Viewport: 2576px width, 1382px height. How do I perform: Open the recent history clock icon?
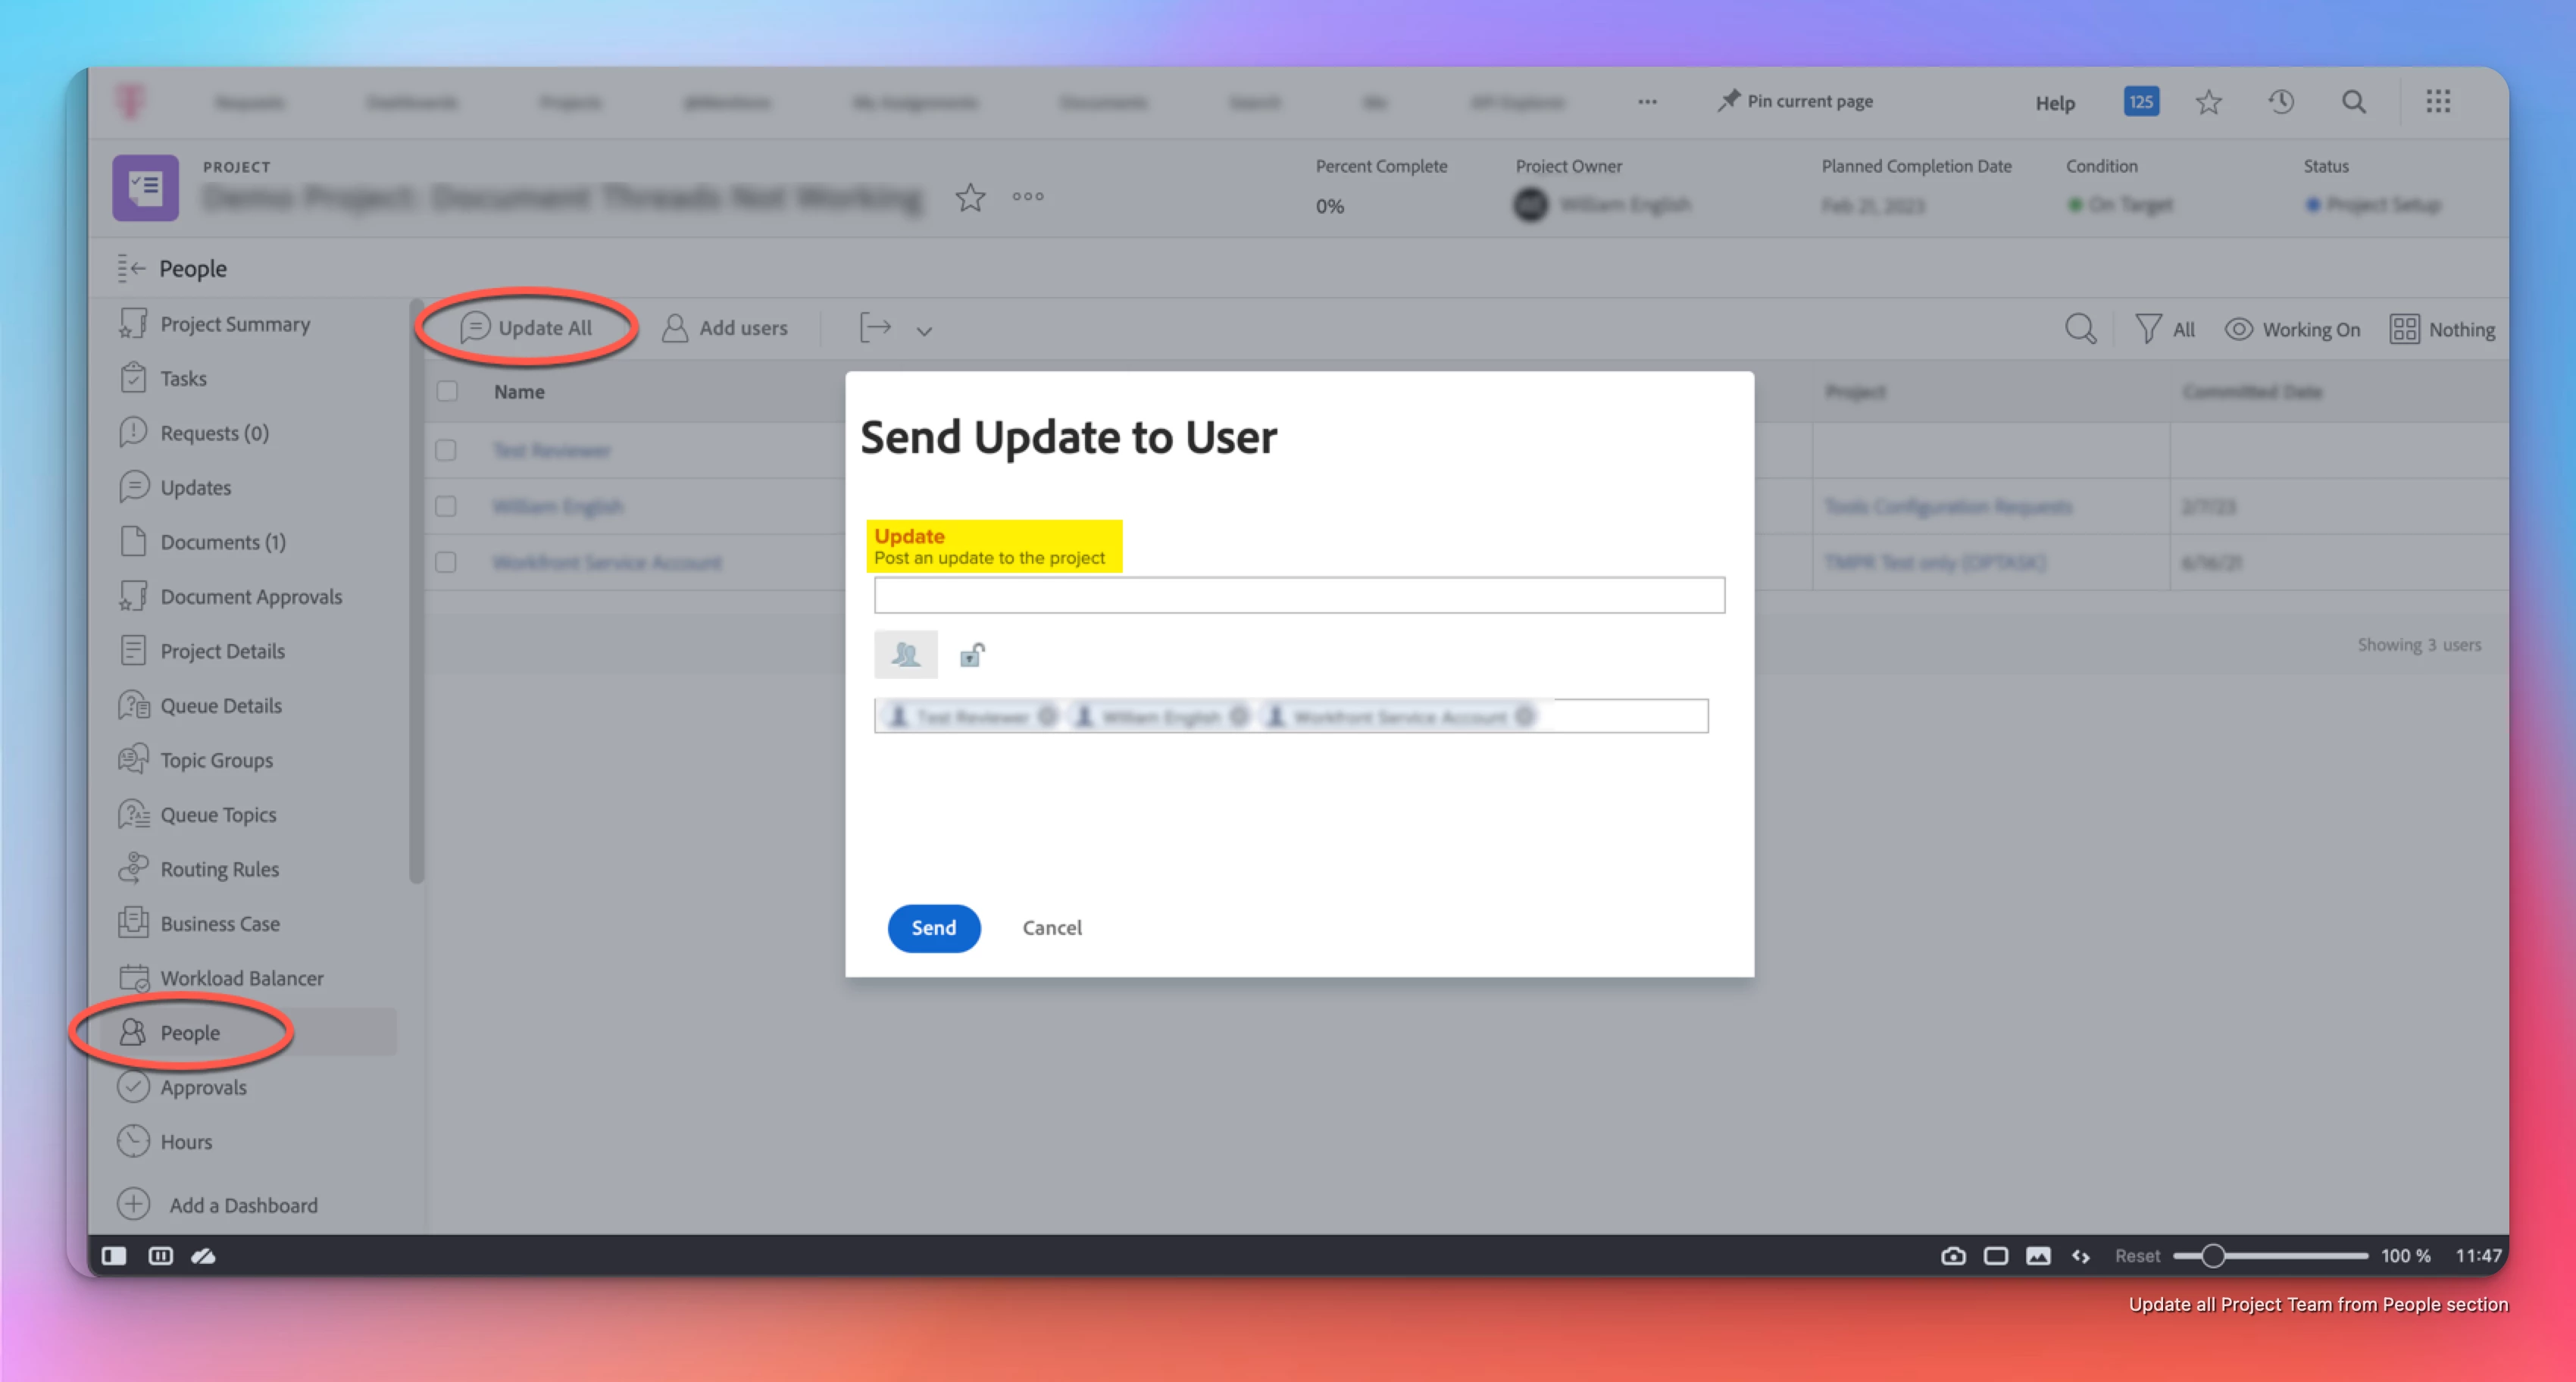[2281, 102]
